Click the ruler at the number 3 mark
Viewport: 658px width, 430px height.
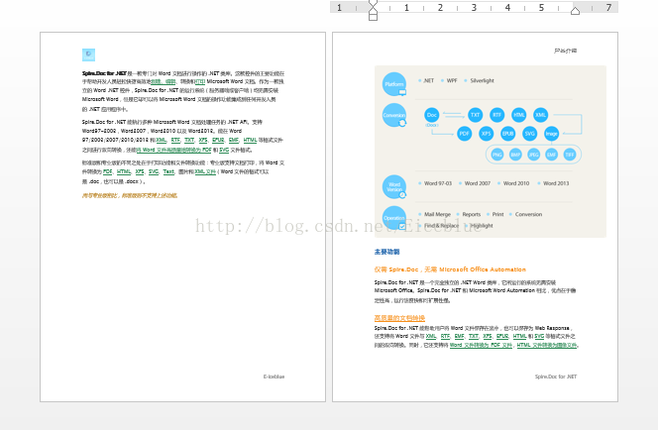coord(474,8)
